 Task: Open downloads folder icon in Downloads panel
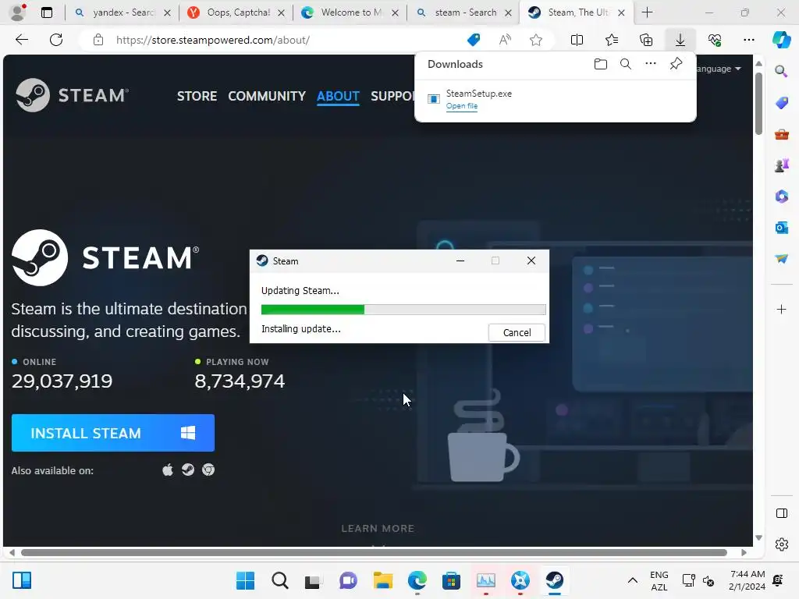point(601,64)
